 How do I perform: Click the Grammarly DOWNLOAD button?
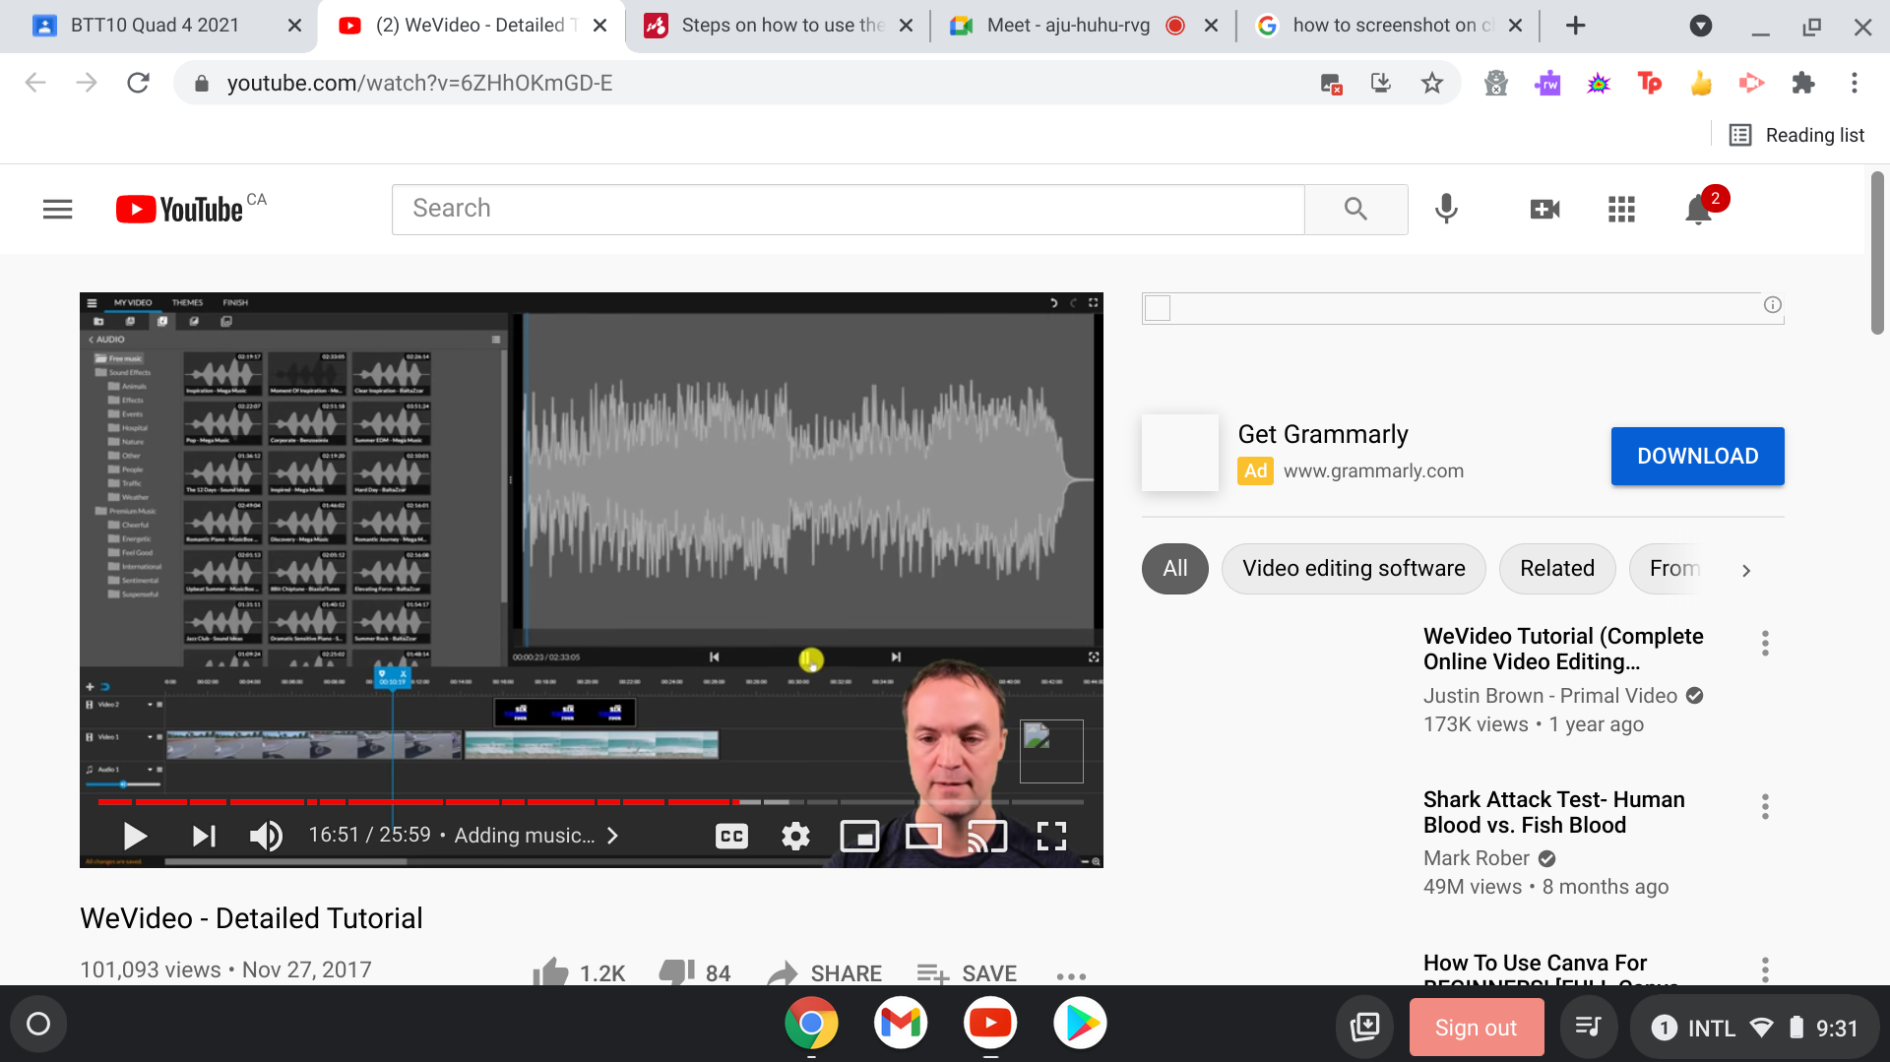tap(1697, 456)
